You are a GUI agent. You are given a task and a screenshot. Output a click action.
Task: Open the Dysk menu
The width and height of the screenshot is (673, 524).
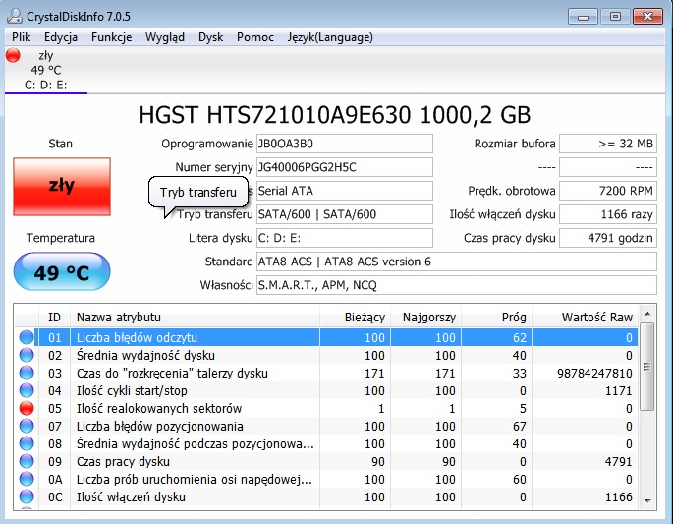pyautogui.click(x=210, y=37)
